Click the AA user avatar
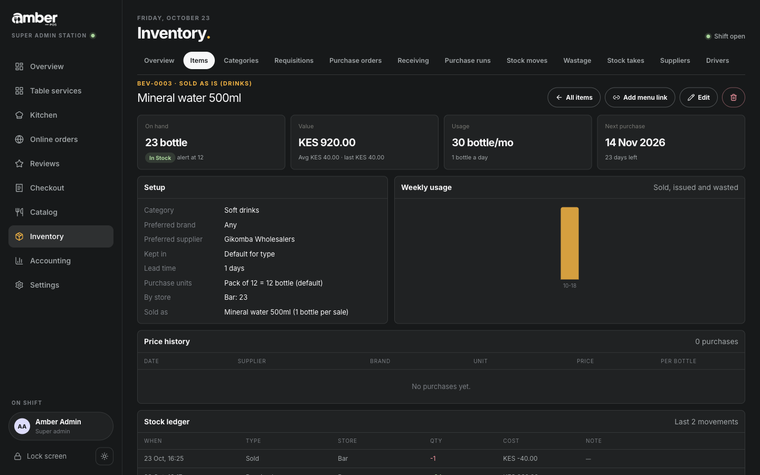The width and height of the screenshot is (760, 475). [22, 426]
